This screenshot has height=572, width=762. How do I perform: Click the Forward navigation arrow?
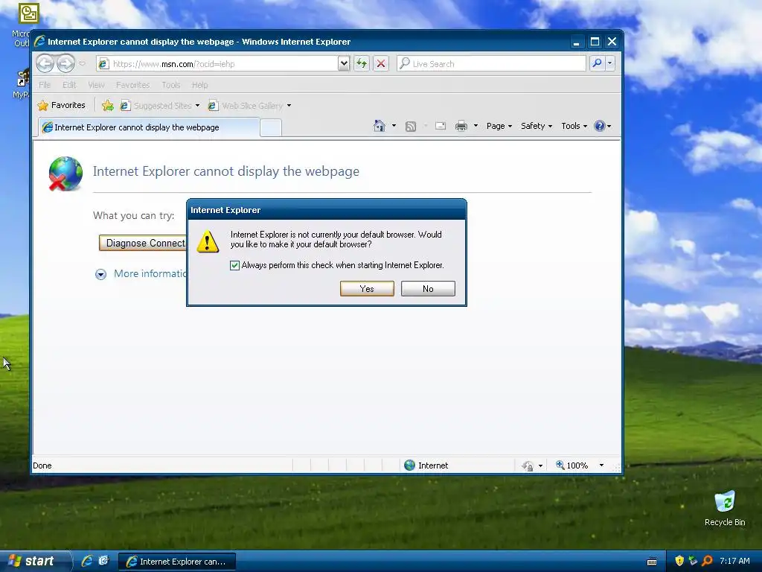click(65, 63)
